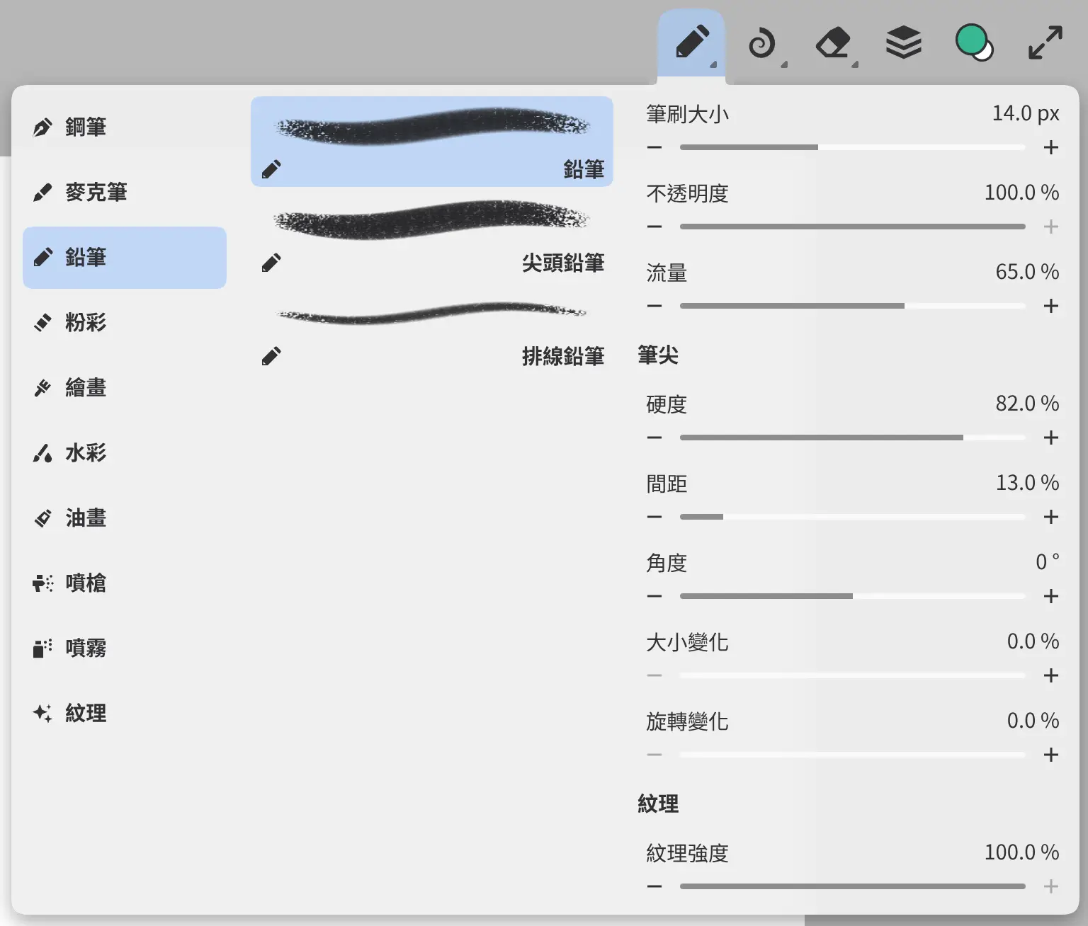1088x926 pixels.
Task: Choose the 鋼筆 brush category
Action: [125, 127]
